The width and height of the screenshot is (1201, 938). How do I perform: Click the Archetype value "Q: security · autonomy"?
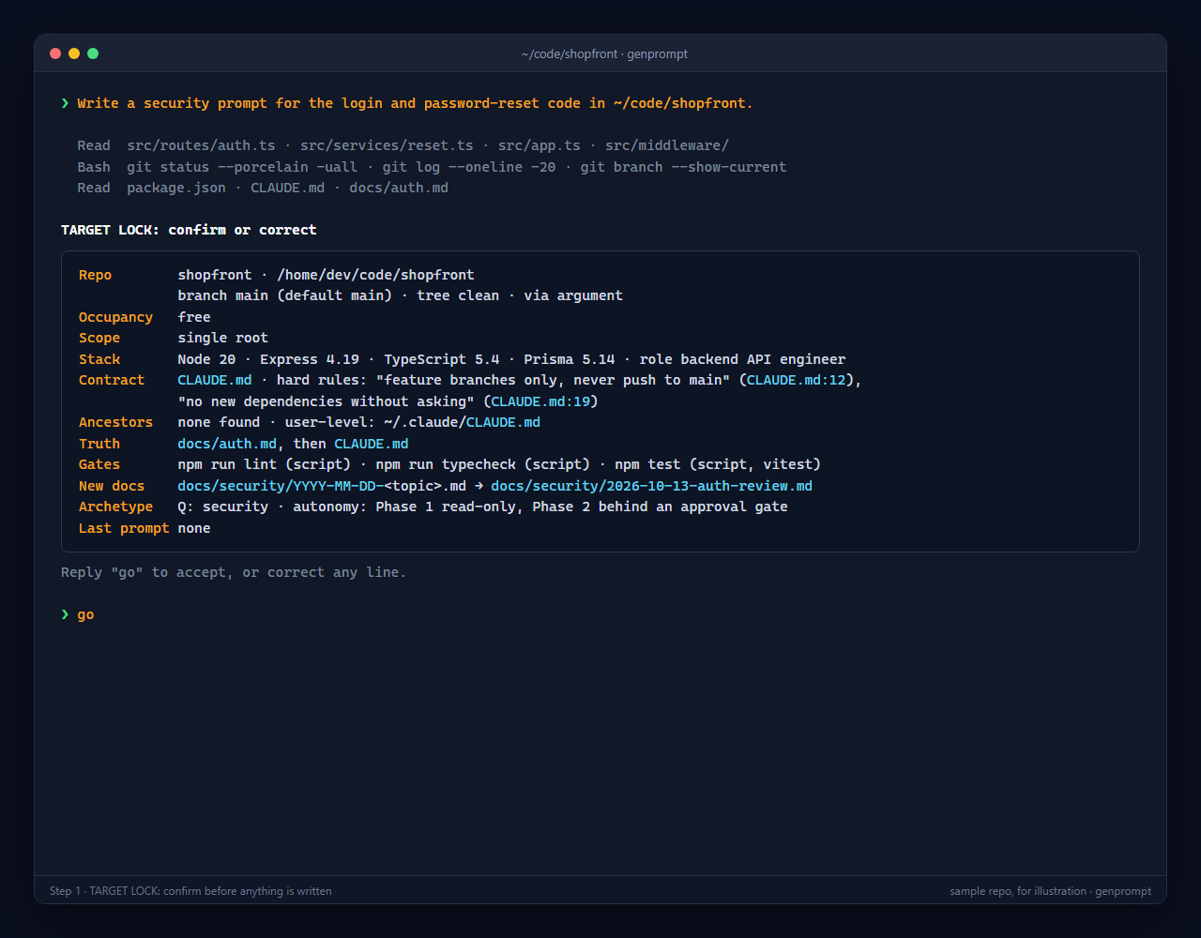pyautogui.click(x=483, y=507)
